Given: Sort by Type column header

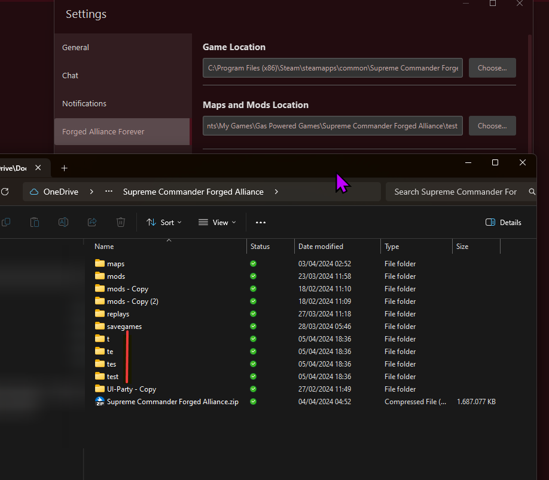Looking at the screenshot, I should coord(416,247).
